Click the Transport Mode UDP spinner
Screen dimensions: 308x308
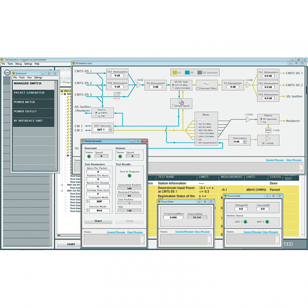[87, 202]
